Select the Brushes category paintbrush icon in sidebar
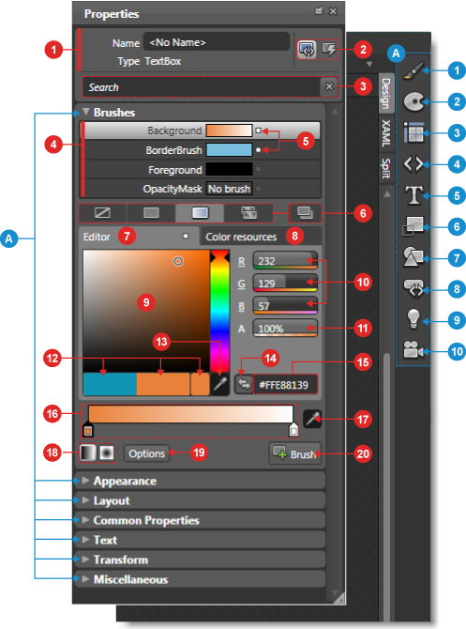 coord(413,70)
